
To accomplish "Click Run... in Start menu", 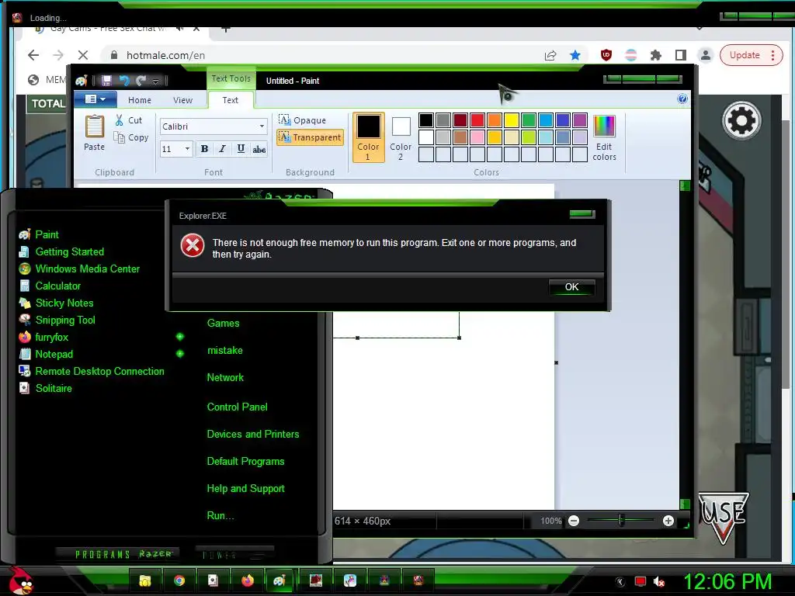I will [220, 516].
